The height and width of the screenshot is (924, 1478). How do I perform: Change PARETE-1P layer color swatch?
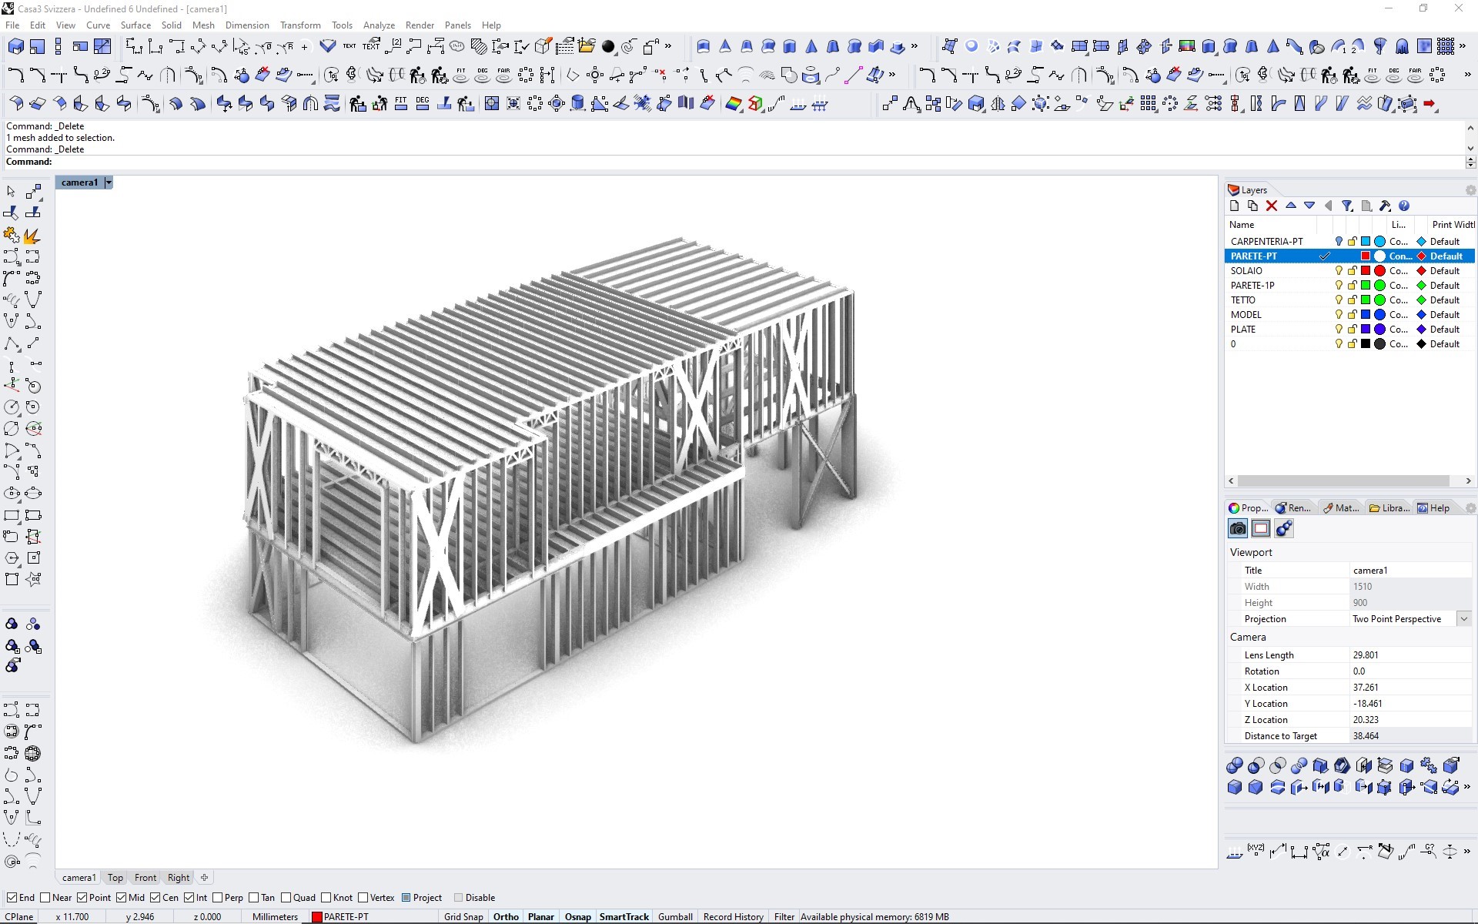[1366, 286]
